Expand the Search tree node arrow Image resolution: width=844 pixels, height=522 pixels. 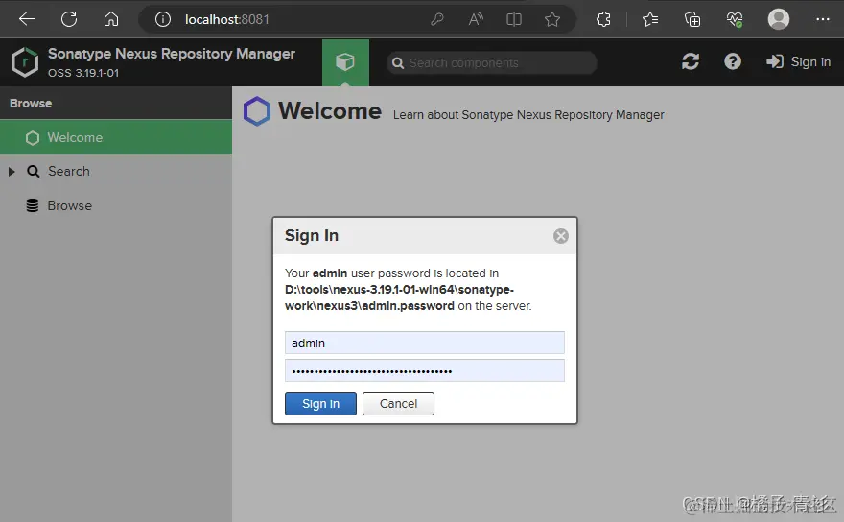12,172
